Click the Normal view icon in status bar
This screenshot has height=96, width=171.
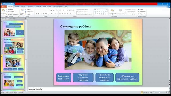pos(142,93)
